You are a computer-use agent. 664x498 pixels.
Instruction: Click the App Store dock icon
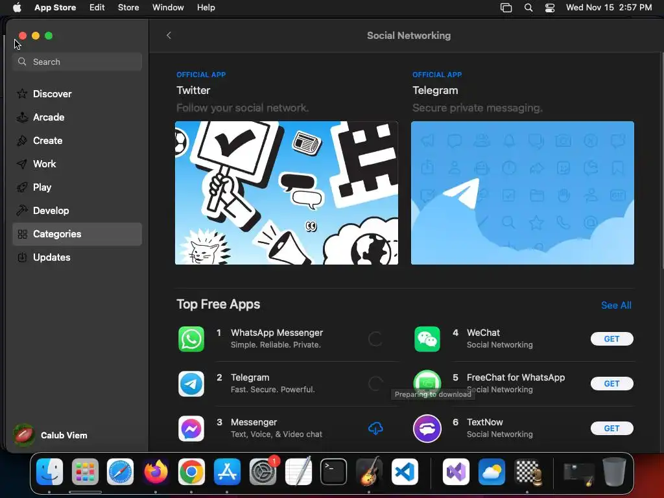[x=227, y=472]
